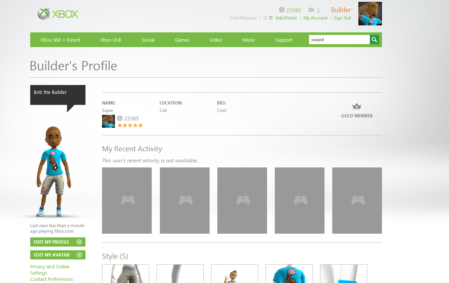Click the fifth recent activity placeholder tile
449x283 pixels.
357,201
